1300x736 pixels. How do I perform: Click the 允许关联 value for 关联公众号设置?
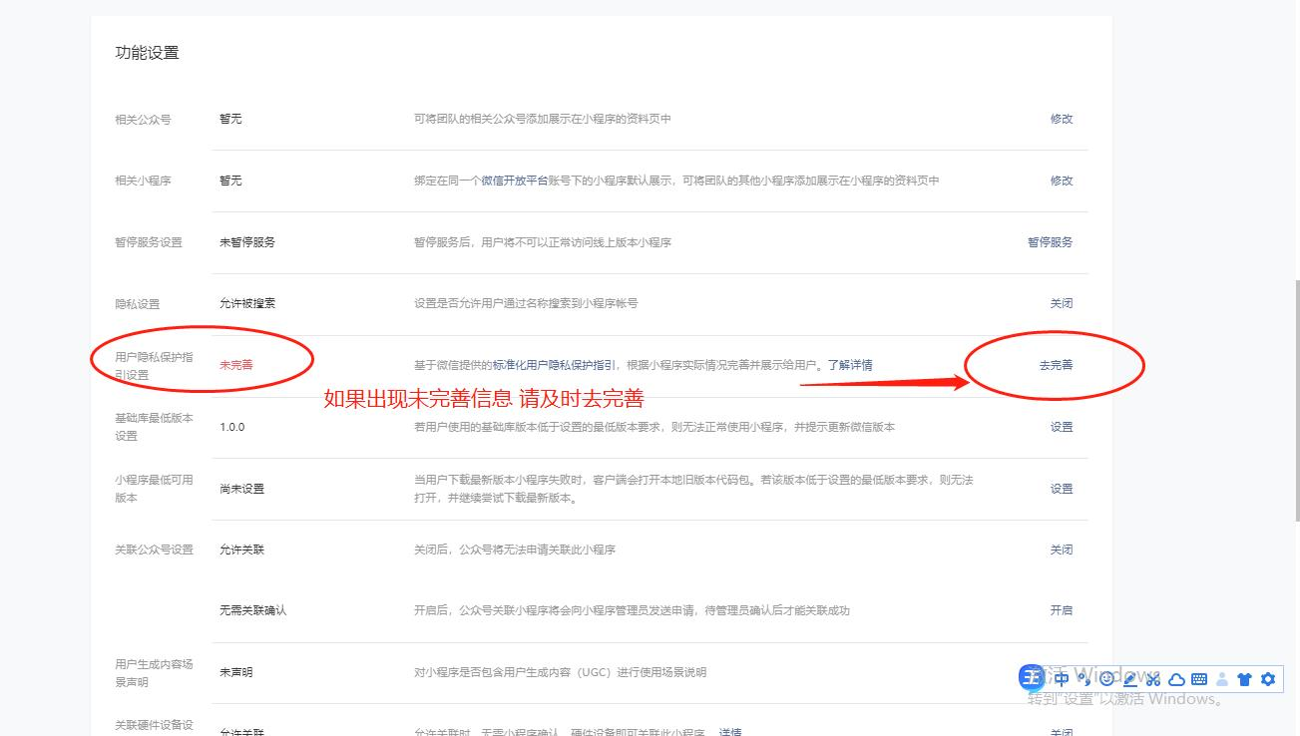coord(241,550)
